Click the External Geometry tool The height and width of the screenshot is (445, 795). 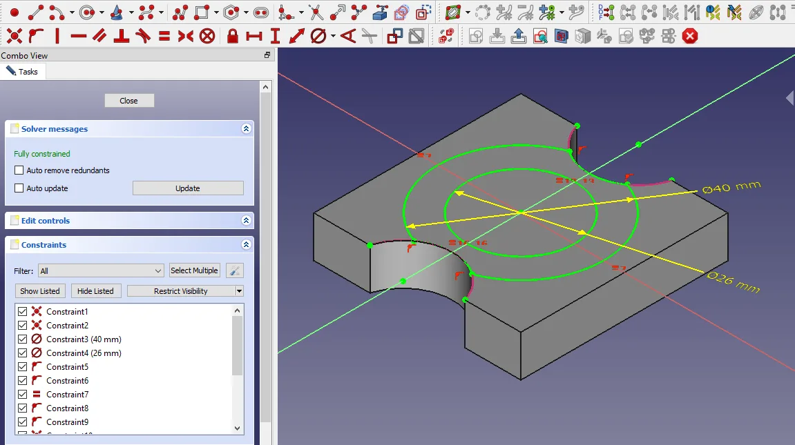point(380,12)
